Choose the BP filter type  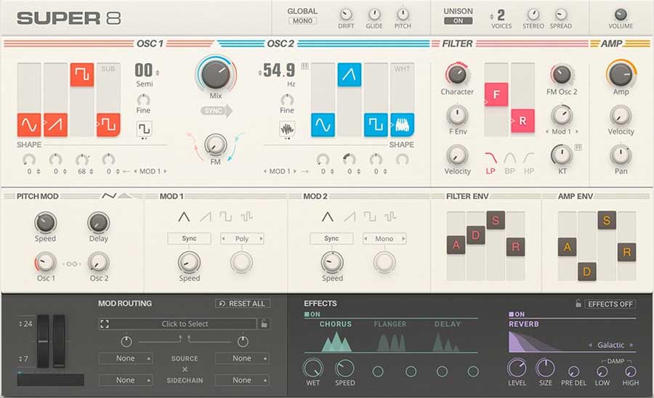509,162
